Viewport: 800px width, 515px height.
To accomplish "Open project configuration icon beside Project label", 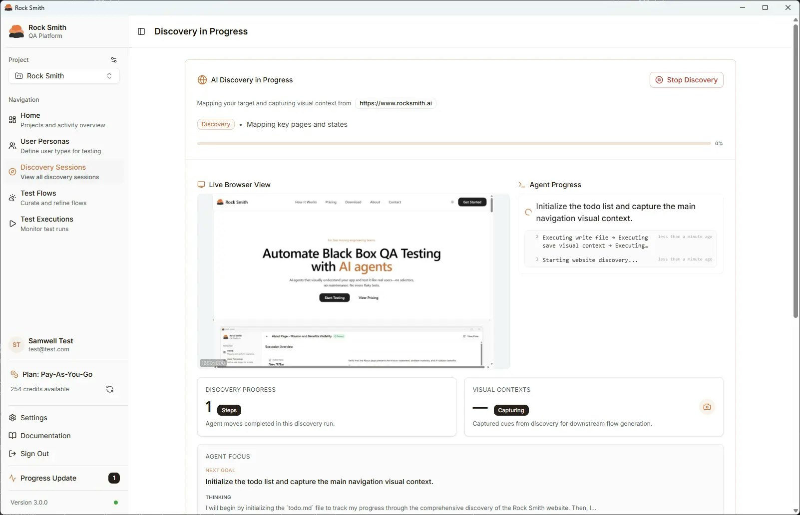I will 114,59.
